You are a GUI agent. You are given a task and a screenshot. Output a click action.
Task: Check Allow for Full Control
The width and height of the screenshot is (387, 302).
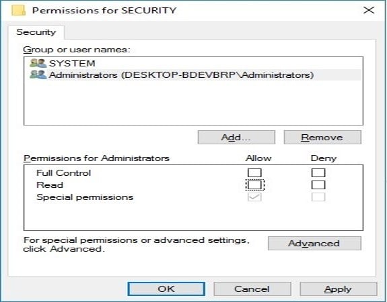coord(254,172)
